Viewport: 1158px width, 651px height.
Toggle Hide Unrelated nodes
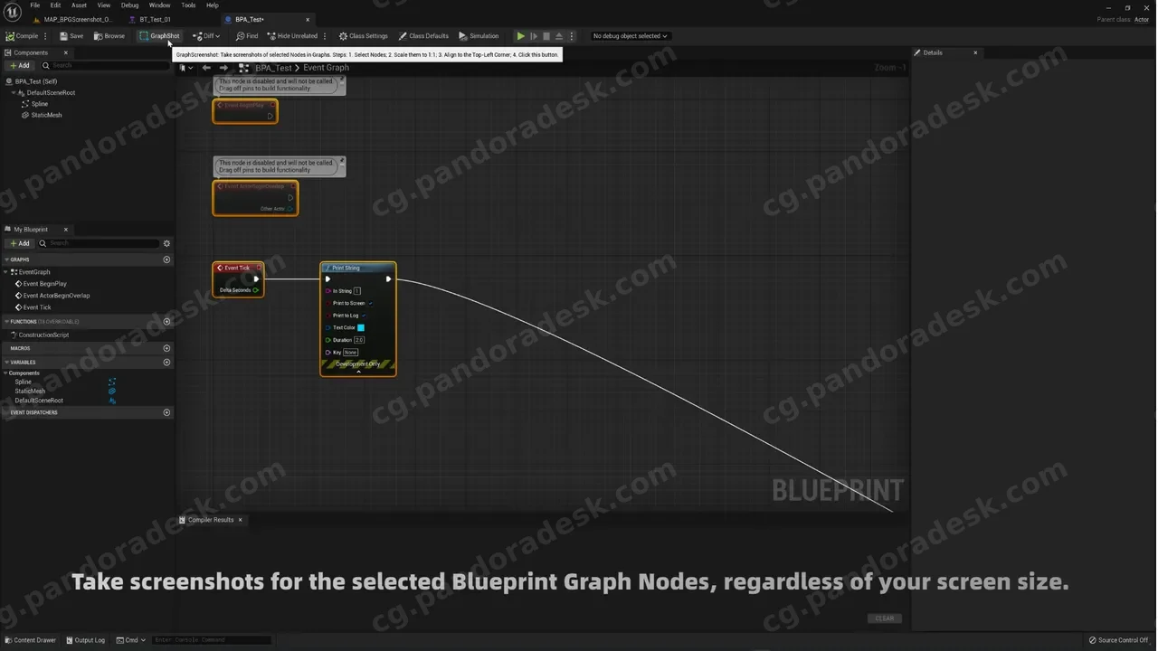[x=292, y=36]
